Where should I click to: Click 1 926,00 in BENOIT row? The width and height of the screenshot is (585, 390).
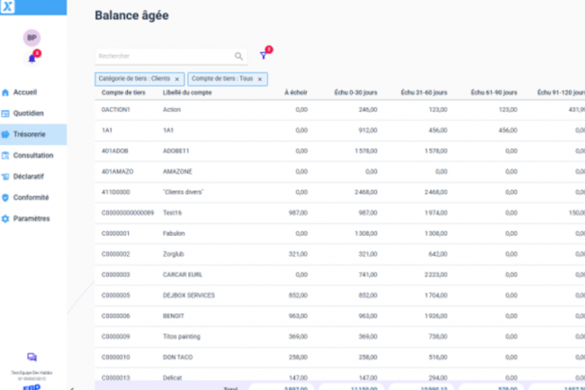coord(436,316)
